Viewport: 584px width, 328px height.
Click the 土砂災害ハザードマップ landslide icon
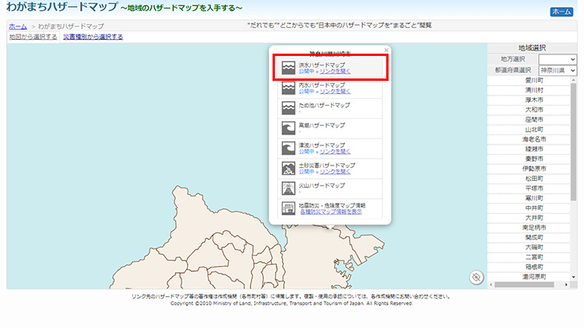coord(288,169)
